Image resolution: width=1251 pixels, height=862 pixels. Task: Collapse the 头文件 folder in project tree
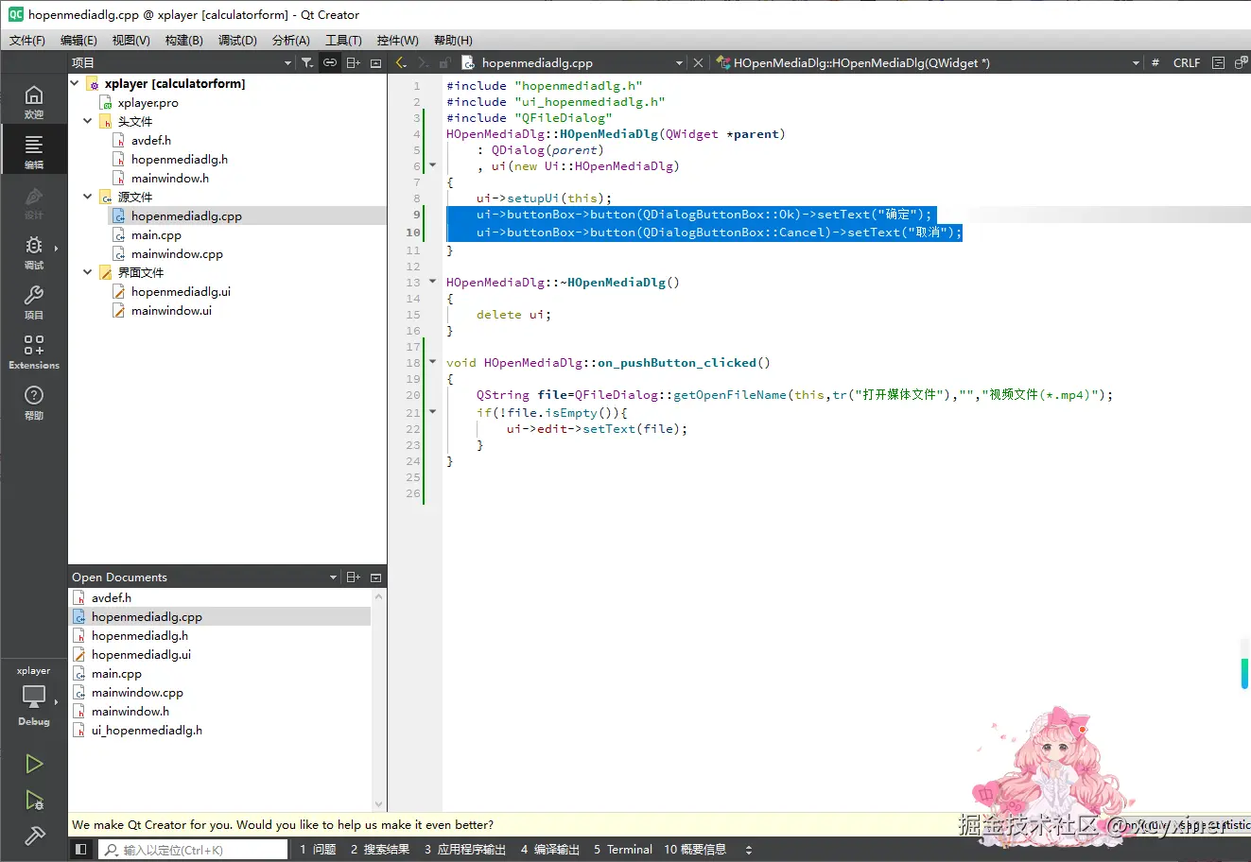click(x=88, y=121)
